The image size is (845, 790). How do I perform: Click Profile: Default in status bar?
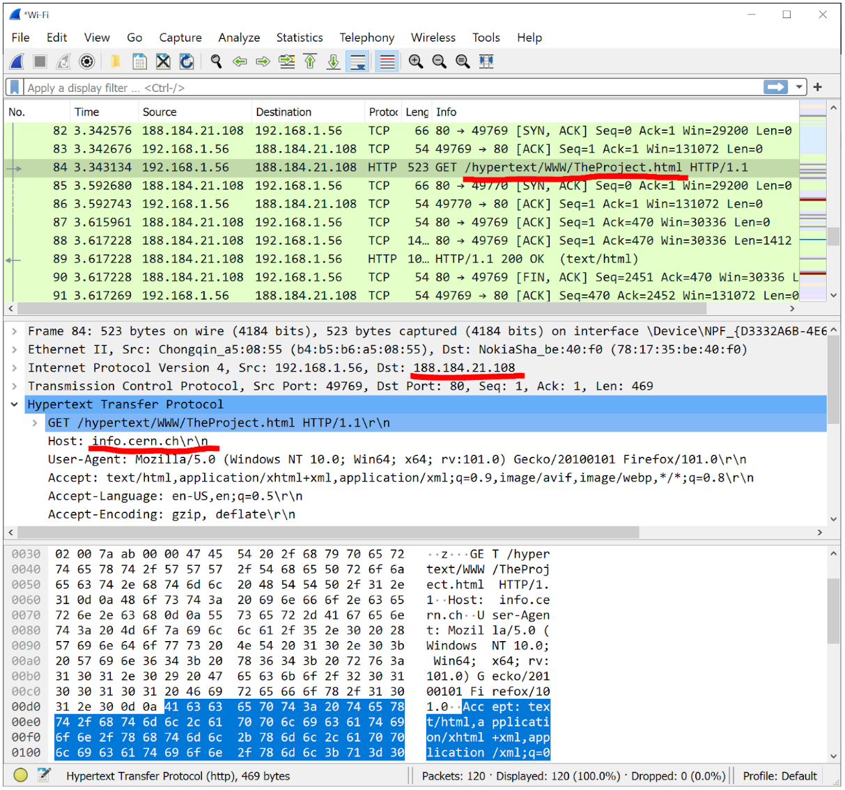click(x=780, y=776)
